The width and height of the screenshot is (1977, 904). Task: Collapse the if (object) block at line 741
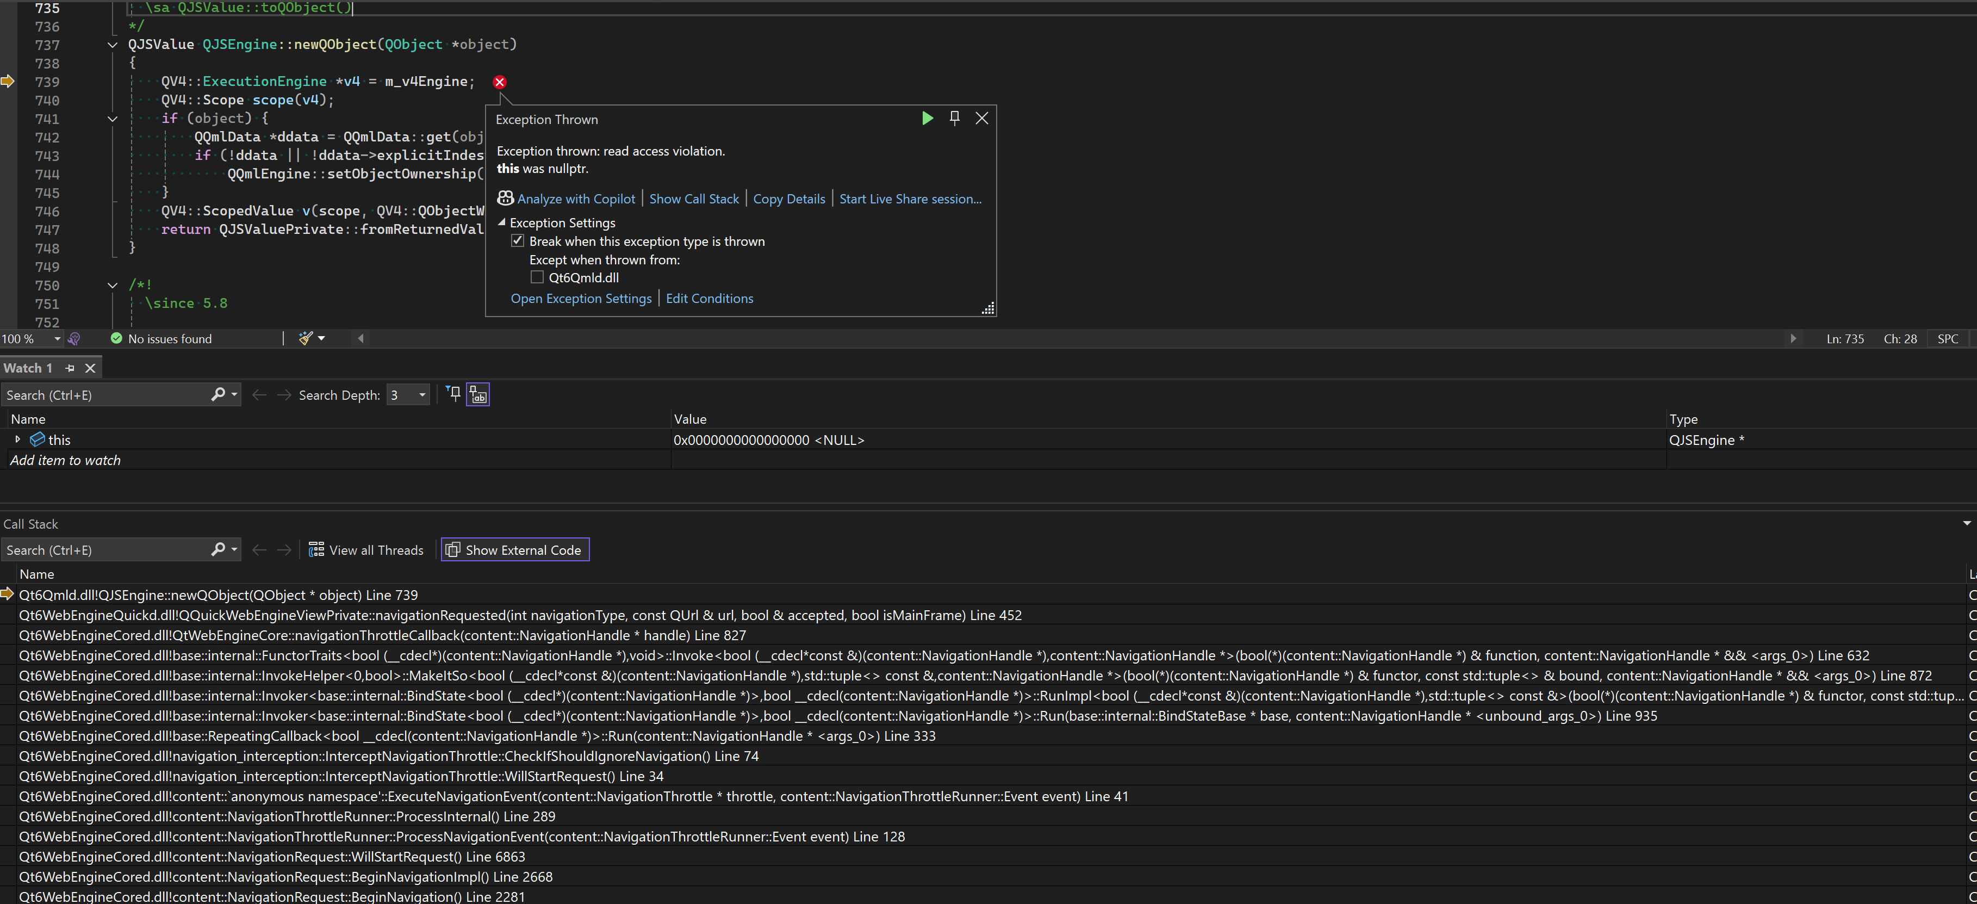tap(113, 118)
